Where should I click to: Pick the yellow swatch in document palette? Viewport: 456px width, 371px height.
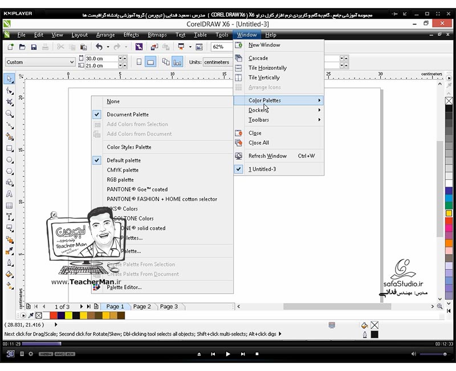[68, 316]
